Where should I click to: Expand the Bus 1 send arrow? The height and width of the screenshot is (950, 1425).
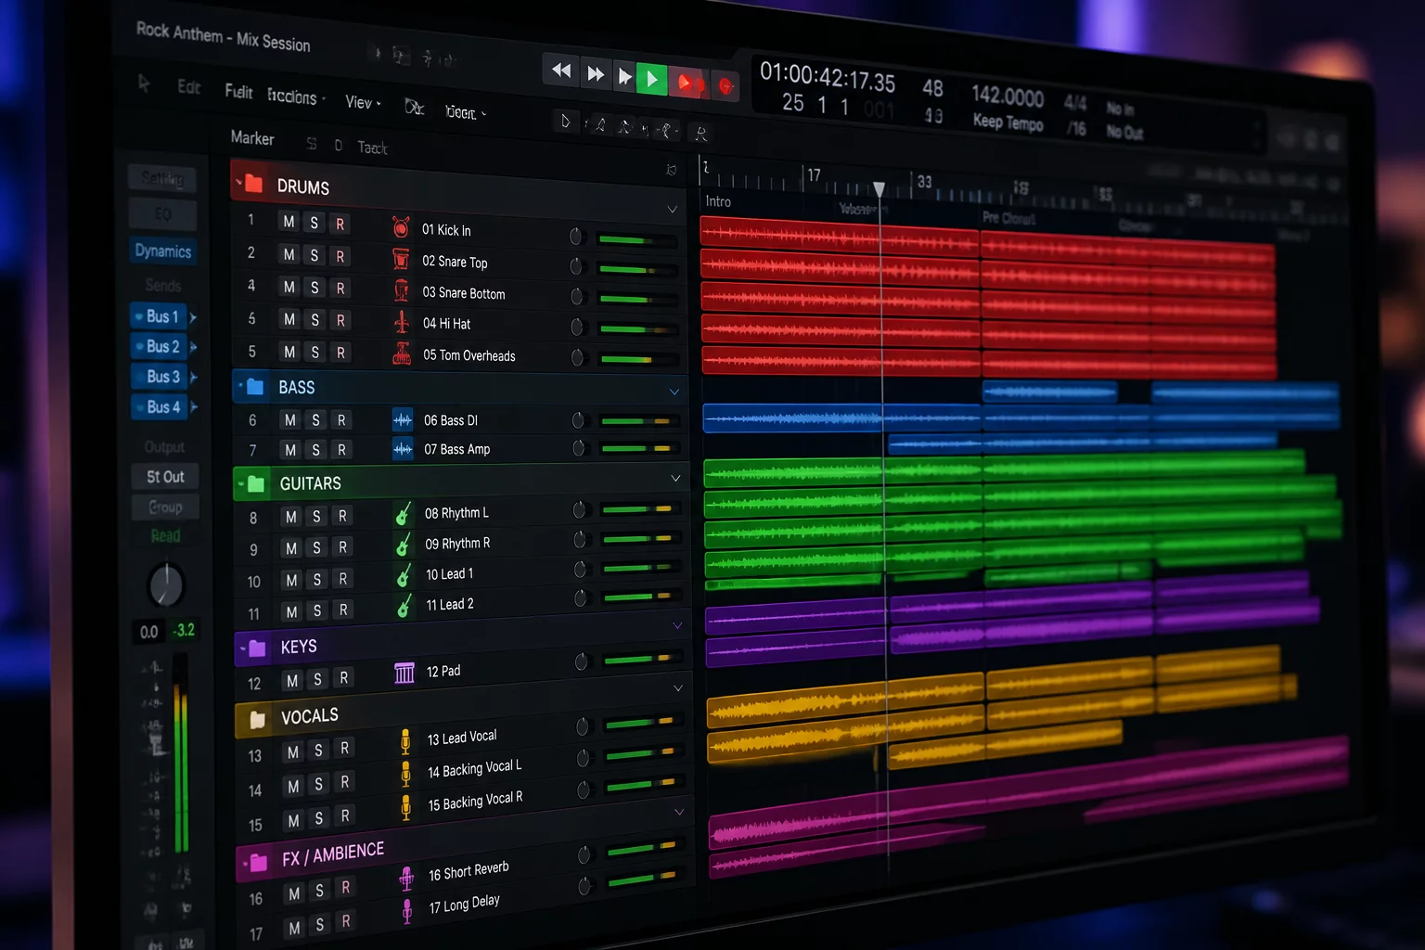[x=193, y=317]
